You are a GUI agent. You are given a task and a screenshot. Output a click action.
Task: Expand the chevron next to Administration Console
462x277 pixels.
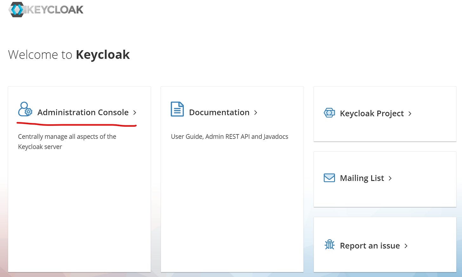tap(135, 113)
